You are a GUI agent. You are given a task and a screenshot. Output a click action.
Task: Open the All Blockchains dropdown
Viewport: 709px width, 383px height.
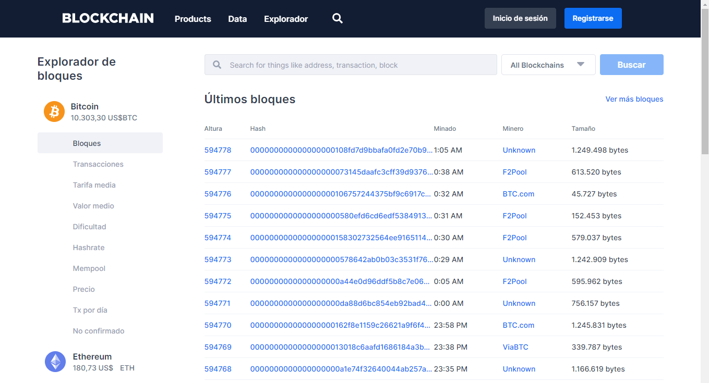548,65
